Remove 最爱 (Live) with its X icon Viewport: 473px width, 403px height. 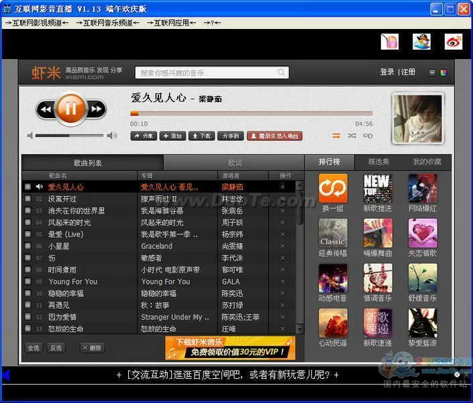282,234
